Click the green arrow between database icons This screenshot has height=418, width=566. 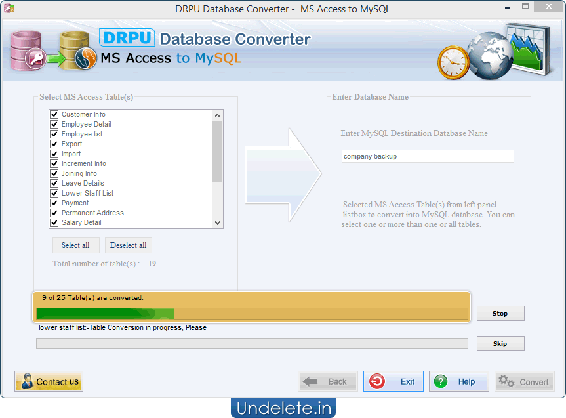[x=56, y=58]
